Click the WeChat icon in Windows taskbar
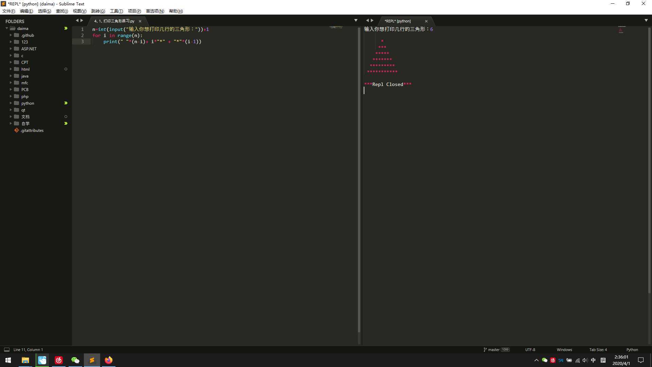652x367 pixels. [75, 360]
